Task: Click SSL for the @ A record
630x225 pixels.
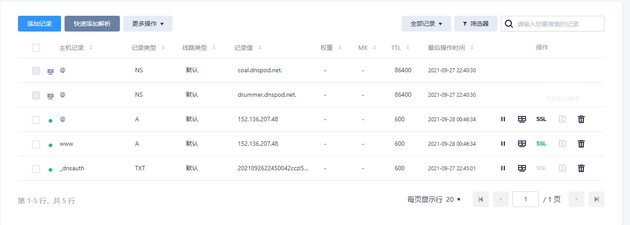Action: (541, 119)
